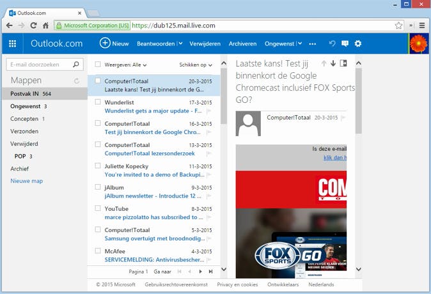This screenshot has height=294, width=431.
Task: Click message list scroll down arrow
Action: coord(224,269)
